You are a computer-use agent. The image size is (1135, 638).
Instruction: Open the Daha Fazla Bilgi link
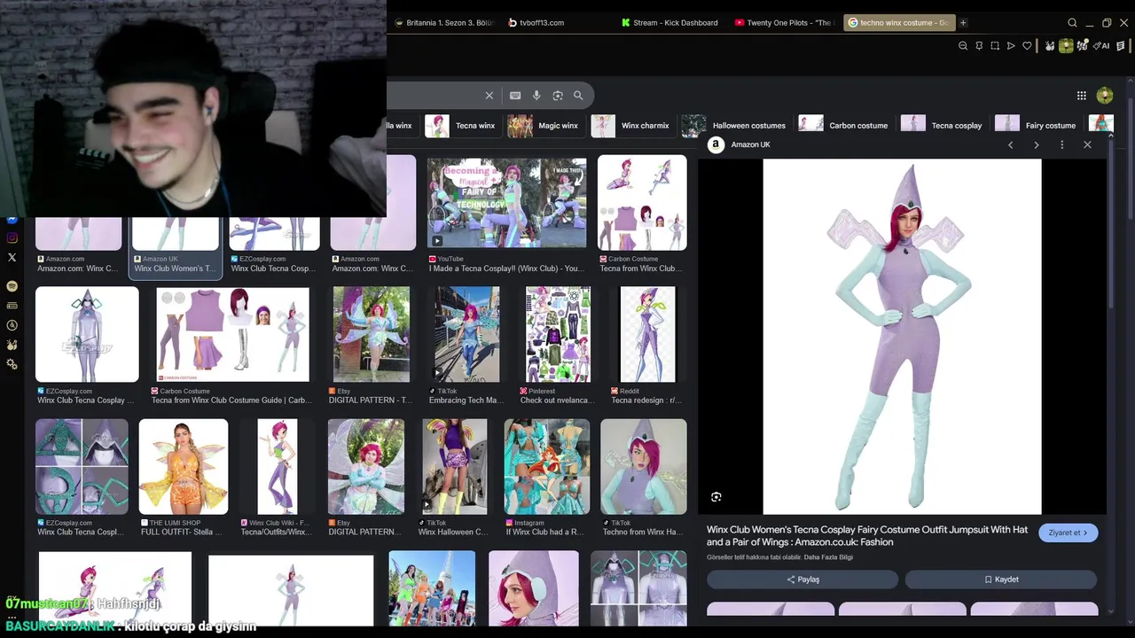828,557
